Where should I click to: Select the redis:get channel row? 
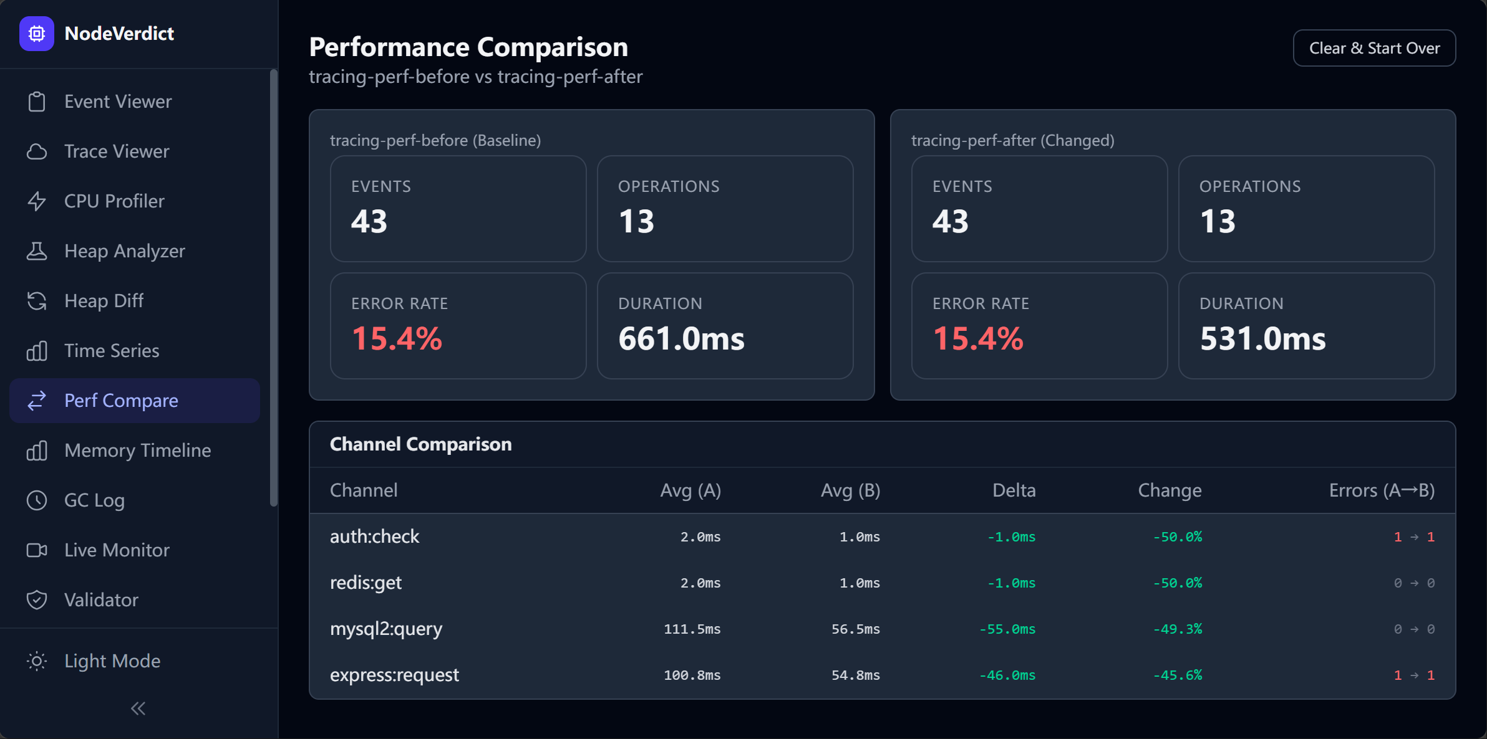pyautogui.click(x=883, y=583)
